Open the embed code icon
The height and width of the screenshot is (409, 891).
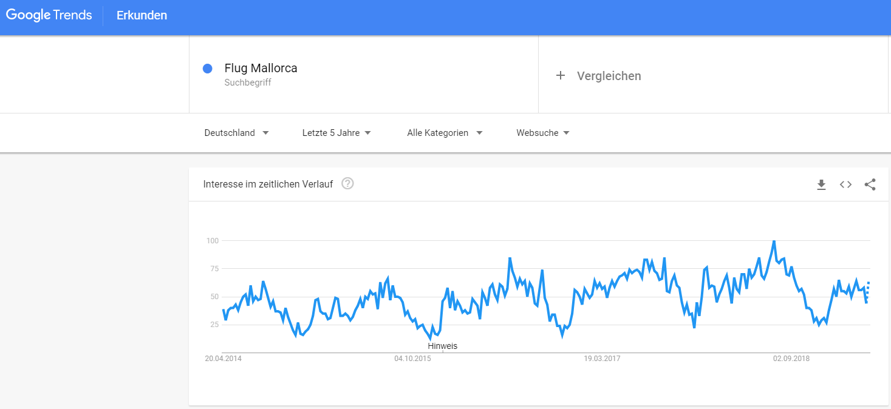coord(845,184)
